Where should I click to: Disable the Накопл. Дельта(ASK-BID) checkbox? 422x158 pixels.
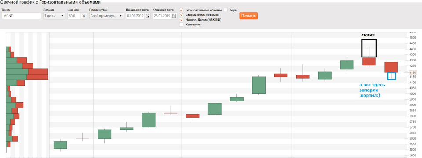click(x=182, y=20)
